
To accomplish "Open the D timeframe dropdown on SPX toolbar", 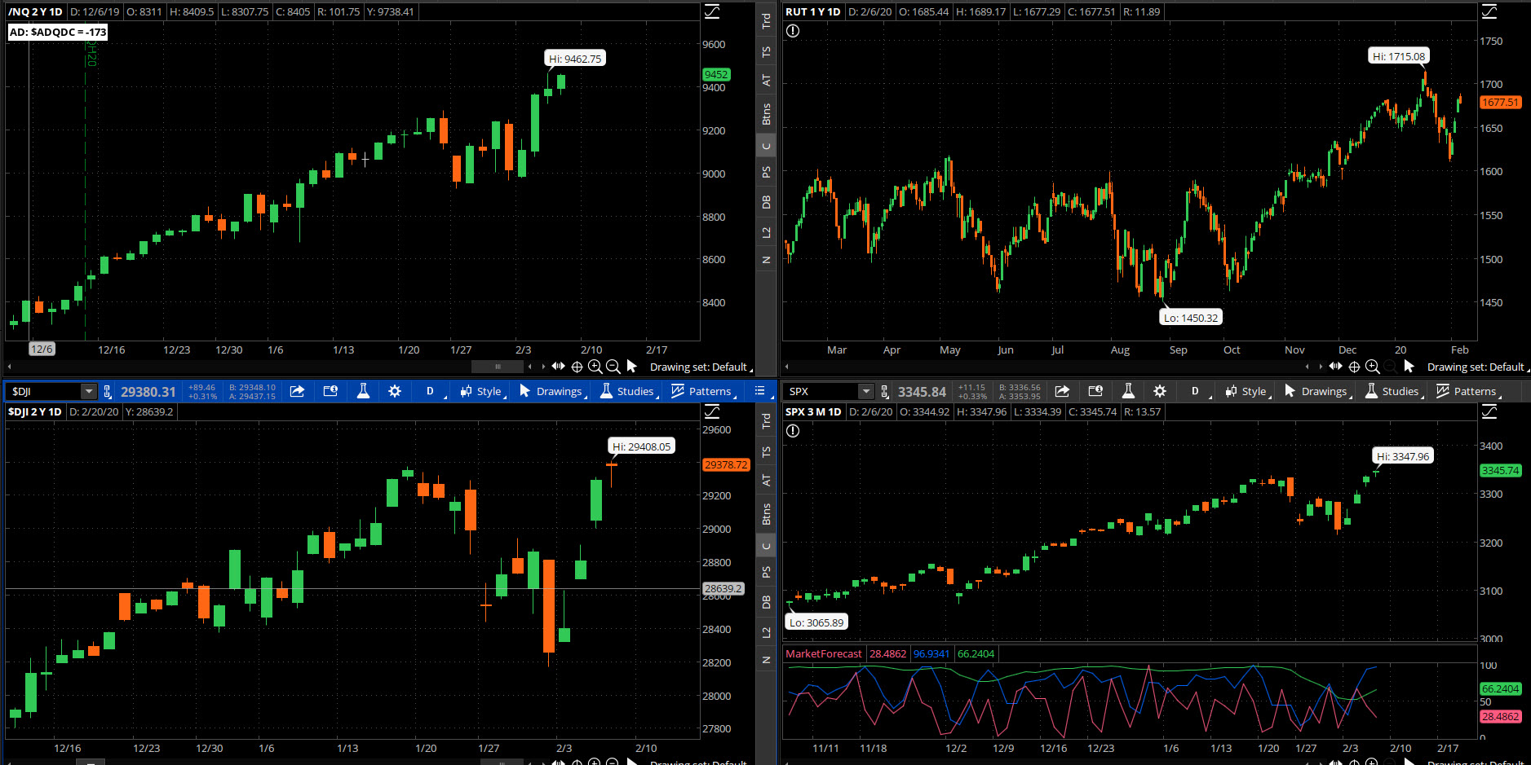I will pos(1197,391).
